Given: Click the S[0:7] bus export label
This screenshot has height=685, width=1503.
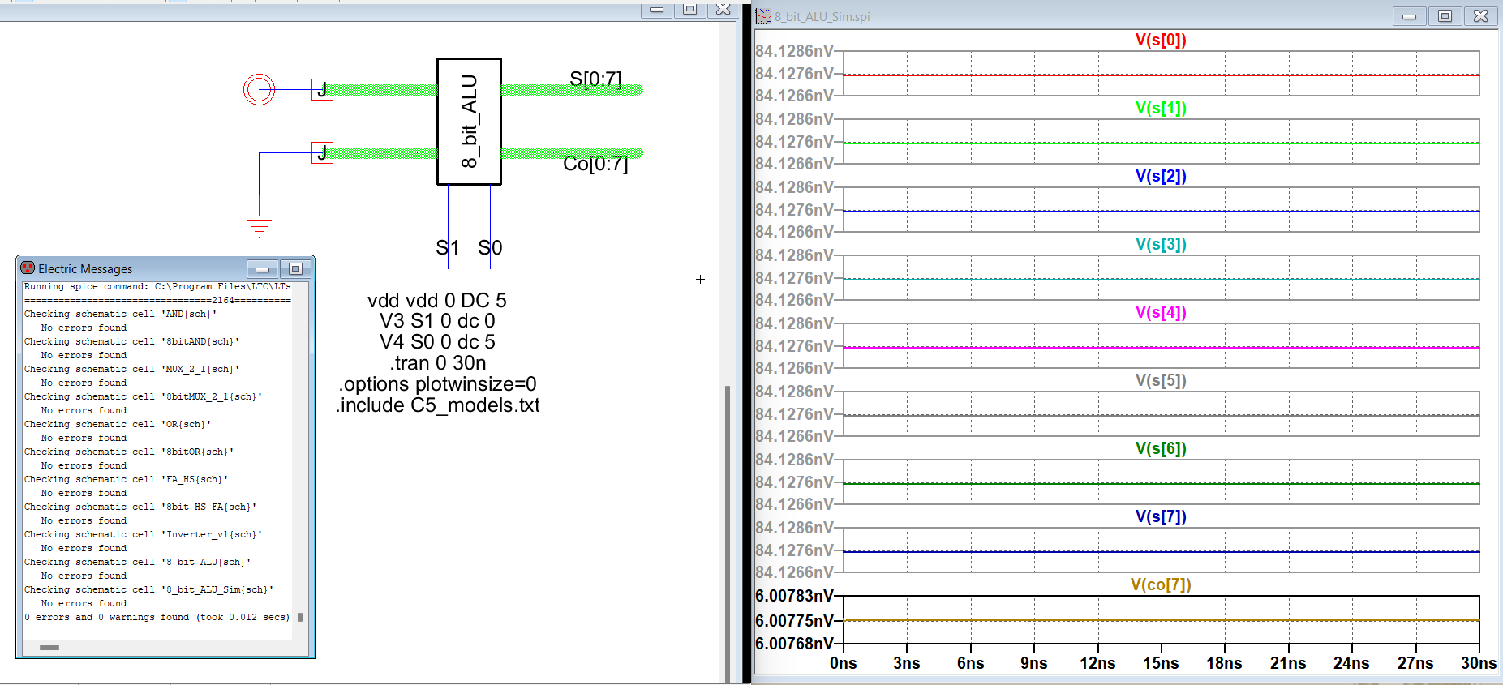Looking at the screenshot, I should click(x=595, y=79).
